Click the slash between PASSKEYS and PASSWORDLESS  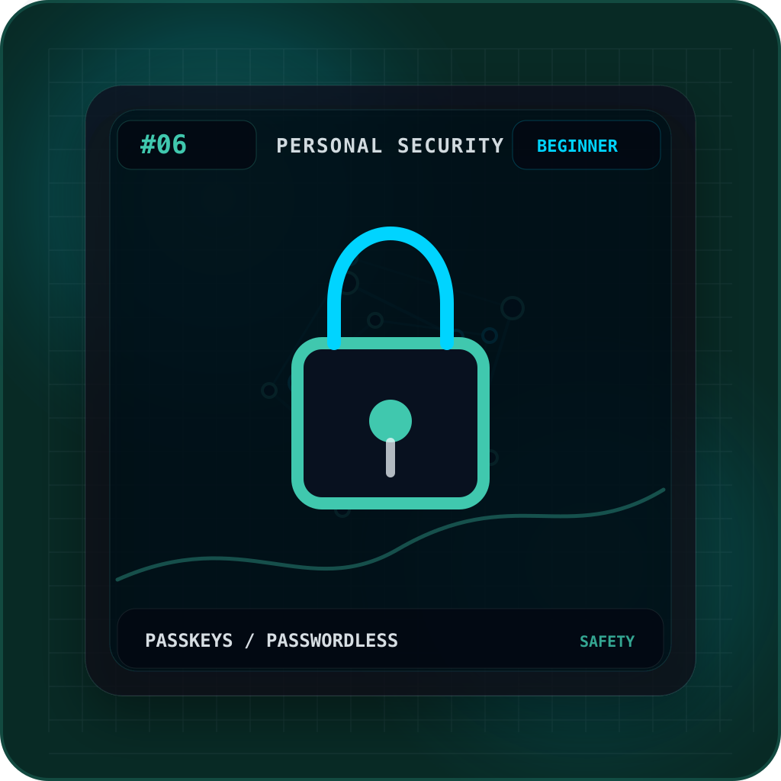(x=249, y=641)
